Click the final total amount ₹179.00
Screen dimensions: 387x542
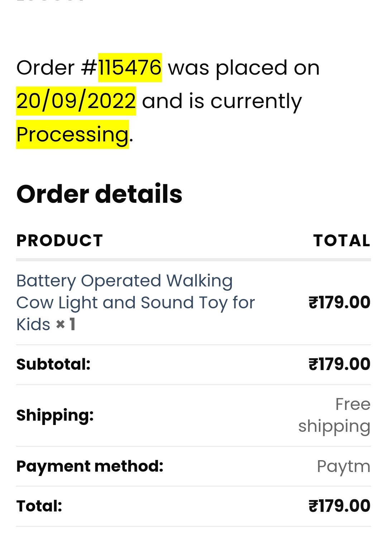point(339,506)
